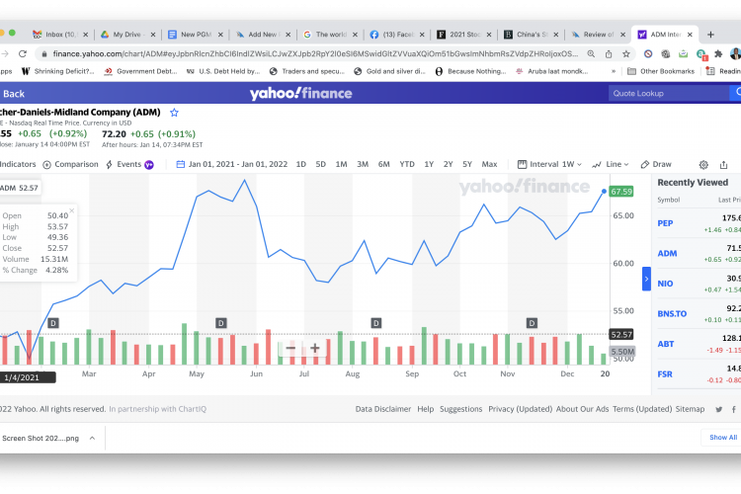741x494 pixels.
Task: Open download item menu chevron
Action: click(x=92, y=439)
